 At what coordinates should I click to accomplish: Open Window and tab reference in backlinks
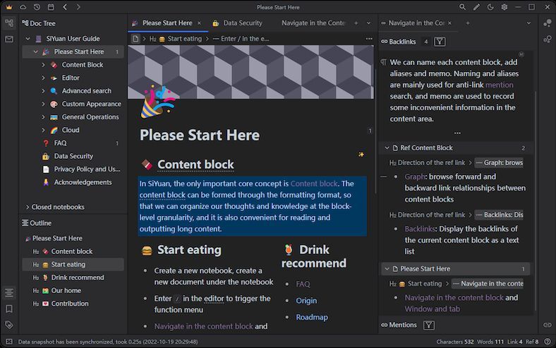pos(433,309)
